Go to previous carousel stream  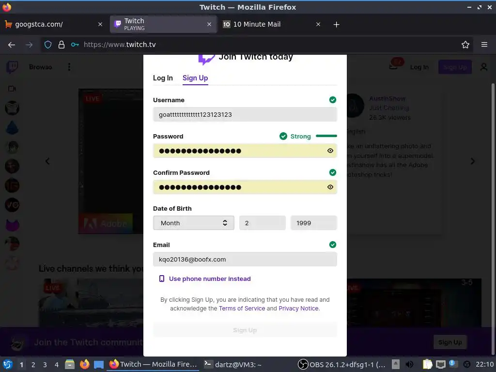point(47,161)
